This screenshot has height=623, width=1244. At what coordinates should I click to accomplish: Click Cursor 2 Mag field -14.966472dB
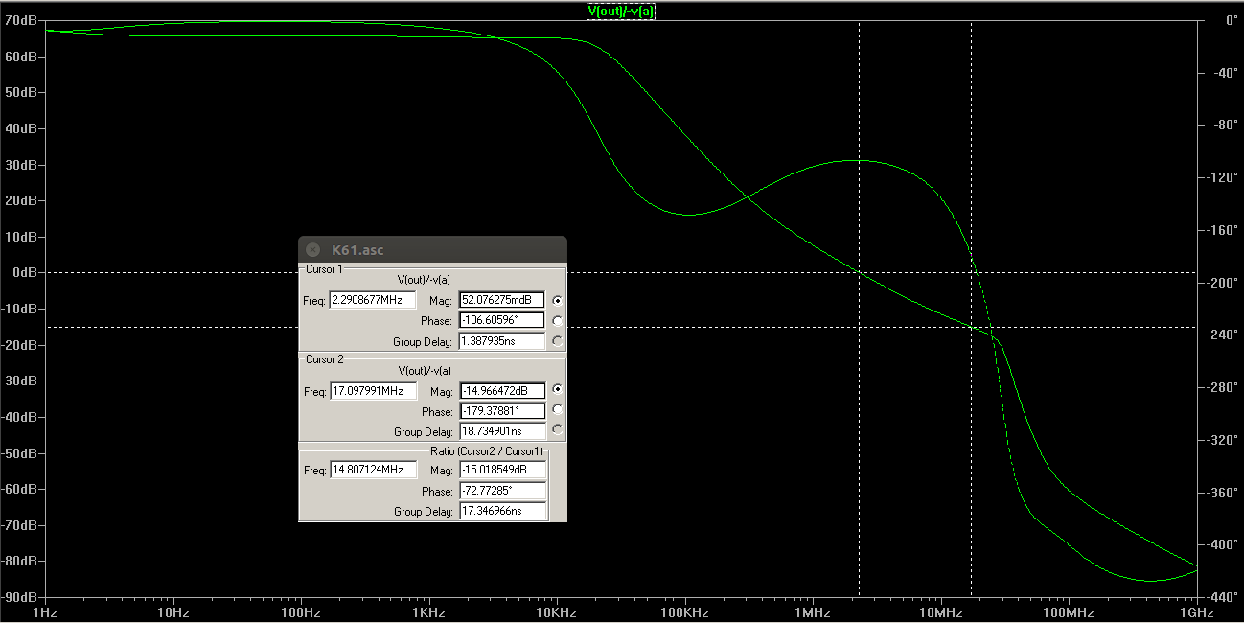point(502,391)
